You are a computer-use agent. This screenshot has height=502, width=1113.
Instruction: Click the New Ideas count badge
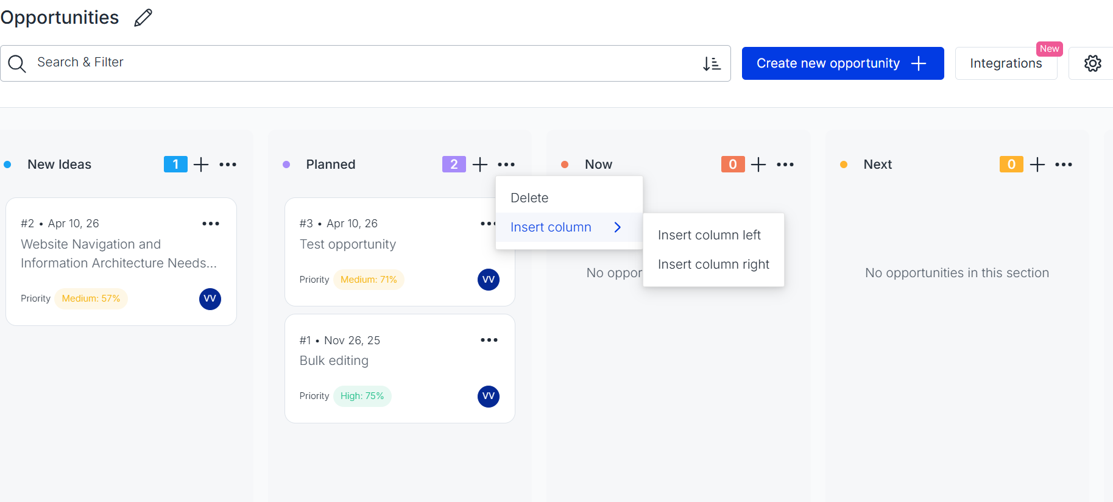[175, 164]
